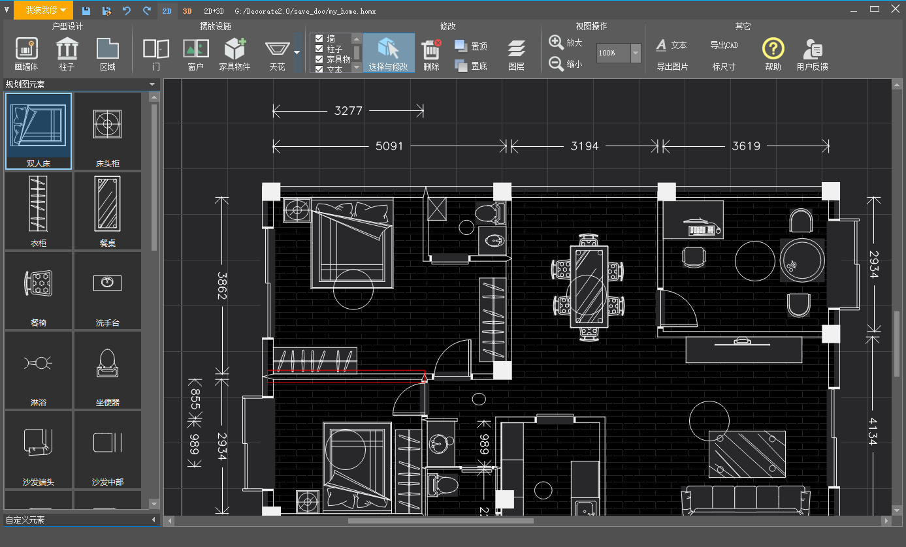Image resolution: width=906 pixels, height=547 pixels.
Task: Click the 放大 zoom in magnifier
Action: pyautogui.click(x=557, y=43)
